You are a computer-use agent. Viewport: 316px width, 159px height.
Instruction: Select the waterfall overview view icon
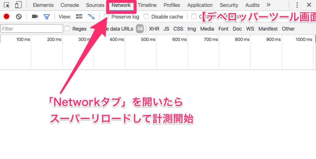tap(91, 17)
